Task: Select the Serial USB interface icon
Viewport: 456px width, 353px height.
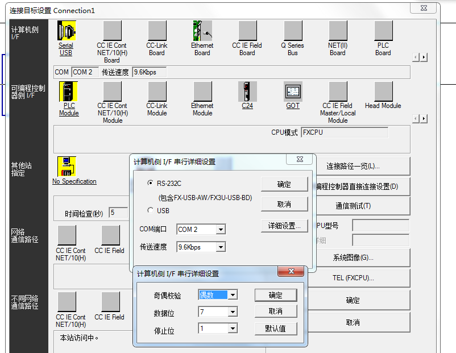Action: 67,31
